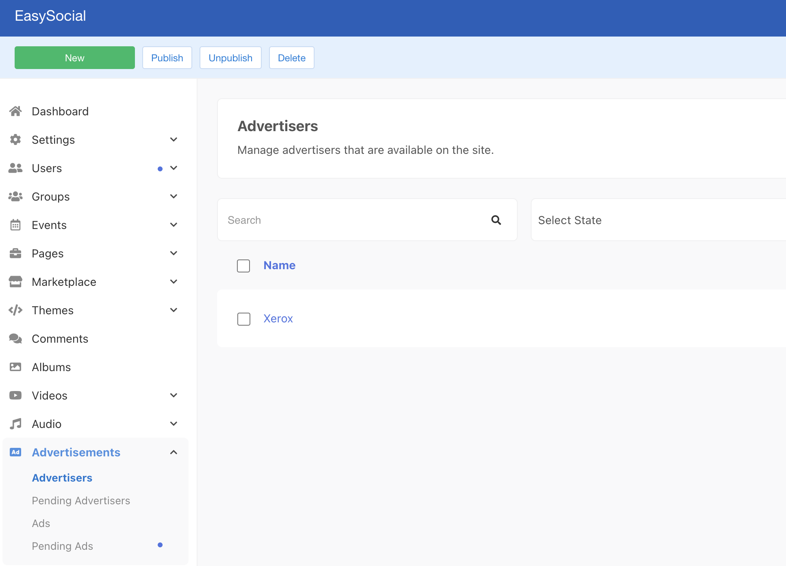This screenshot has width=786, height=566.
Task: Click the Albums picture icon
Action: click(x=15, y=367)
